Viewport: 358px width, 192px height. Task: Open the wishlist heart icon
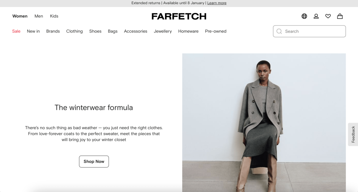click(328, 16)
